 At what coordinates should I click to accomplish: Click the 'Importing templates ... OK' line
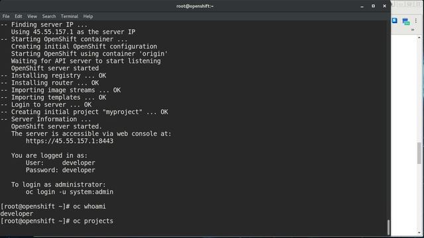click(x=53, y=97)
